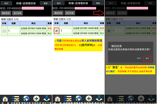Click the 賣出 cell in the middle screenshot

click(x=102, y=33)
